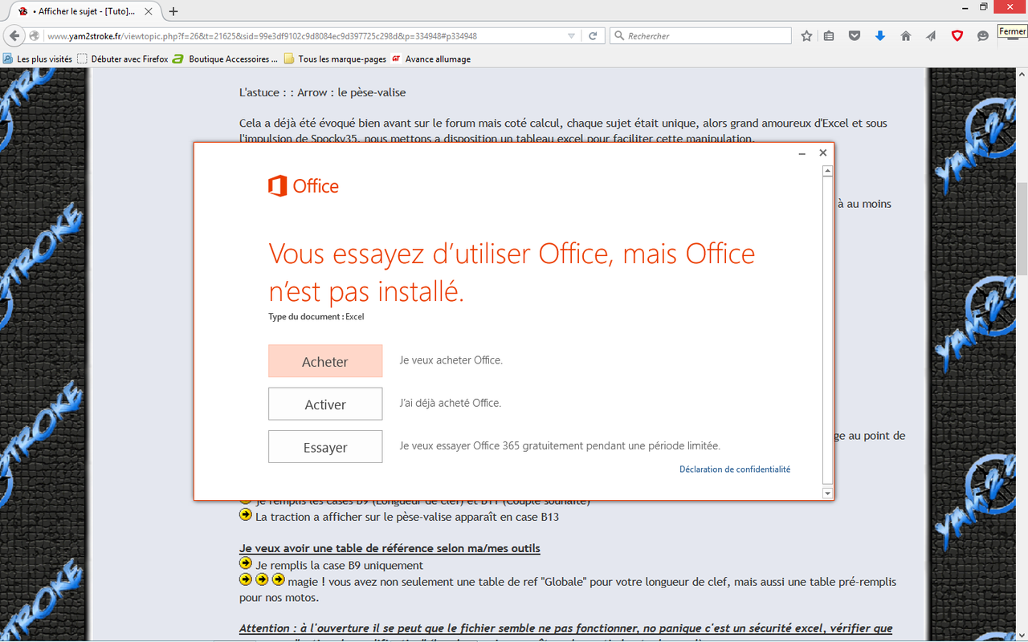This screenshot has height=642, width=1028.
Task: Click the Activer button
Action: (x=325, y=404)
